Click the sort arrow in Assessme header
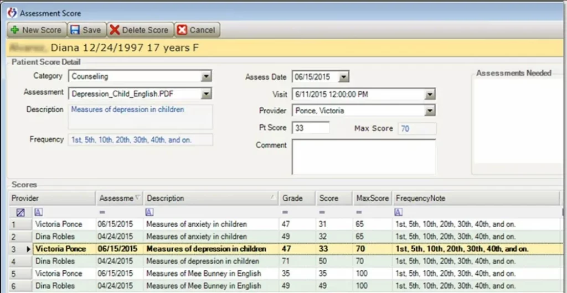 pos(137,197)
